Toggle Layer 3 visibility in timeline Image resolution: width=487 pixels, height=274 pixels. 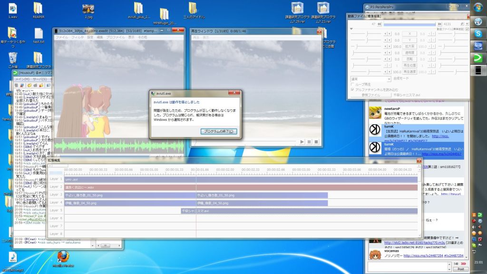56,195
